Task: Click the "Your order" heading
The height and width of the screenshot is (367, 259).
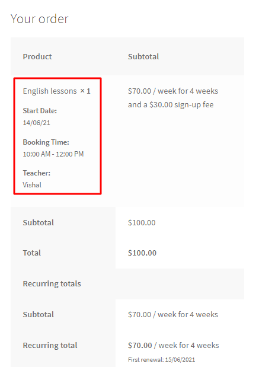Action: click(40, 19)
